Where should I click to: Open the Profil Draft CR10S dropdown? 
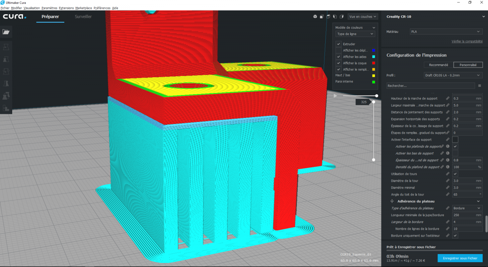tap(453, 75)
